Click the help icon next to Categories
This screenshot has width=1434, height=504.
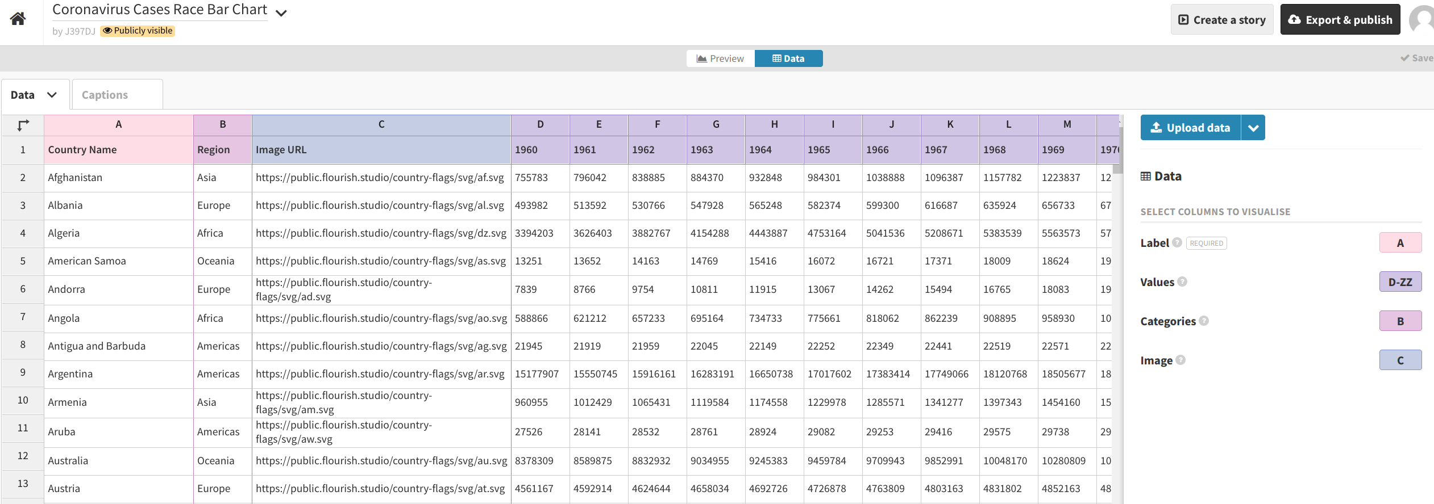[x=1204, y=321]
